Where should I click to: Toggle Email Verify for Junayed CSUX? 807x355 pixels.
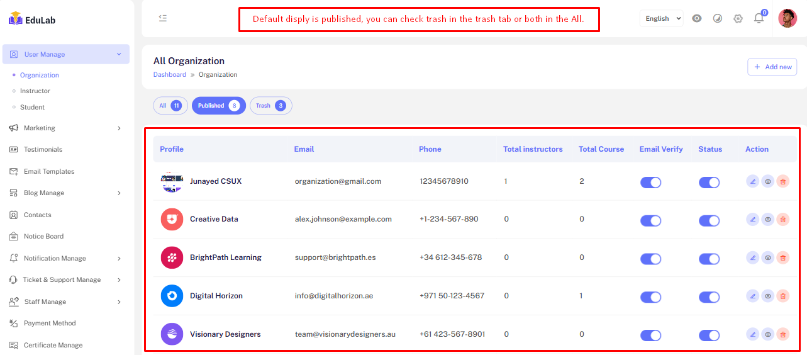[x=650, y=183]
